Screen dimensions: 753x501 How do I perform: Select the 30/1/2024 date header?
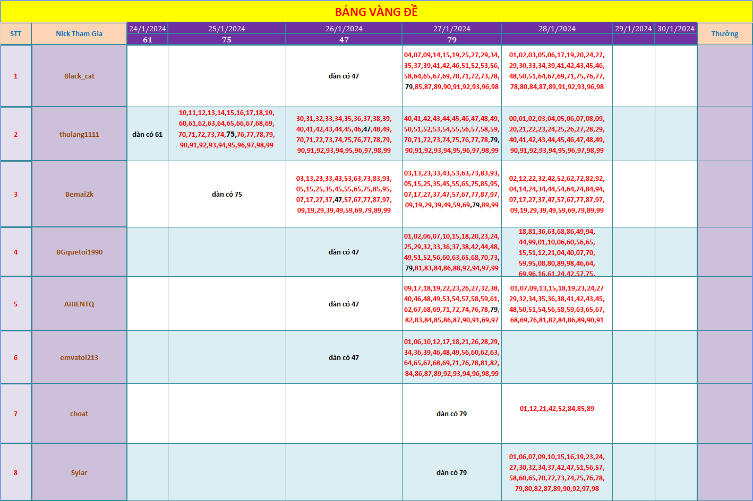676,29
